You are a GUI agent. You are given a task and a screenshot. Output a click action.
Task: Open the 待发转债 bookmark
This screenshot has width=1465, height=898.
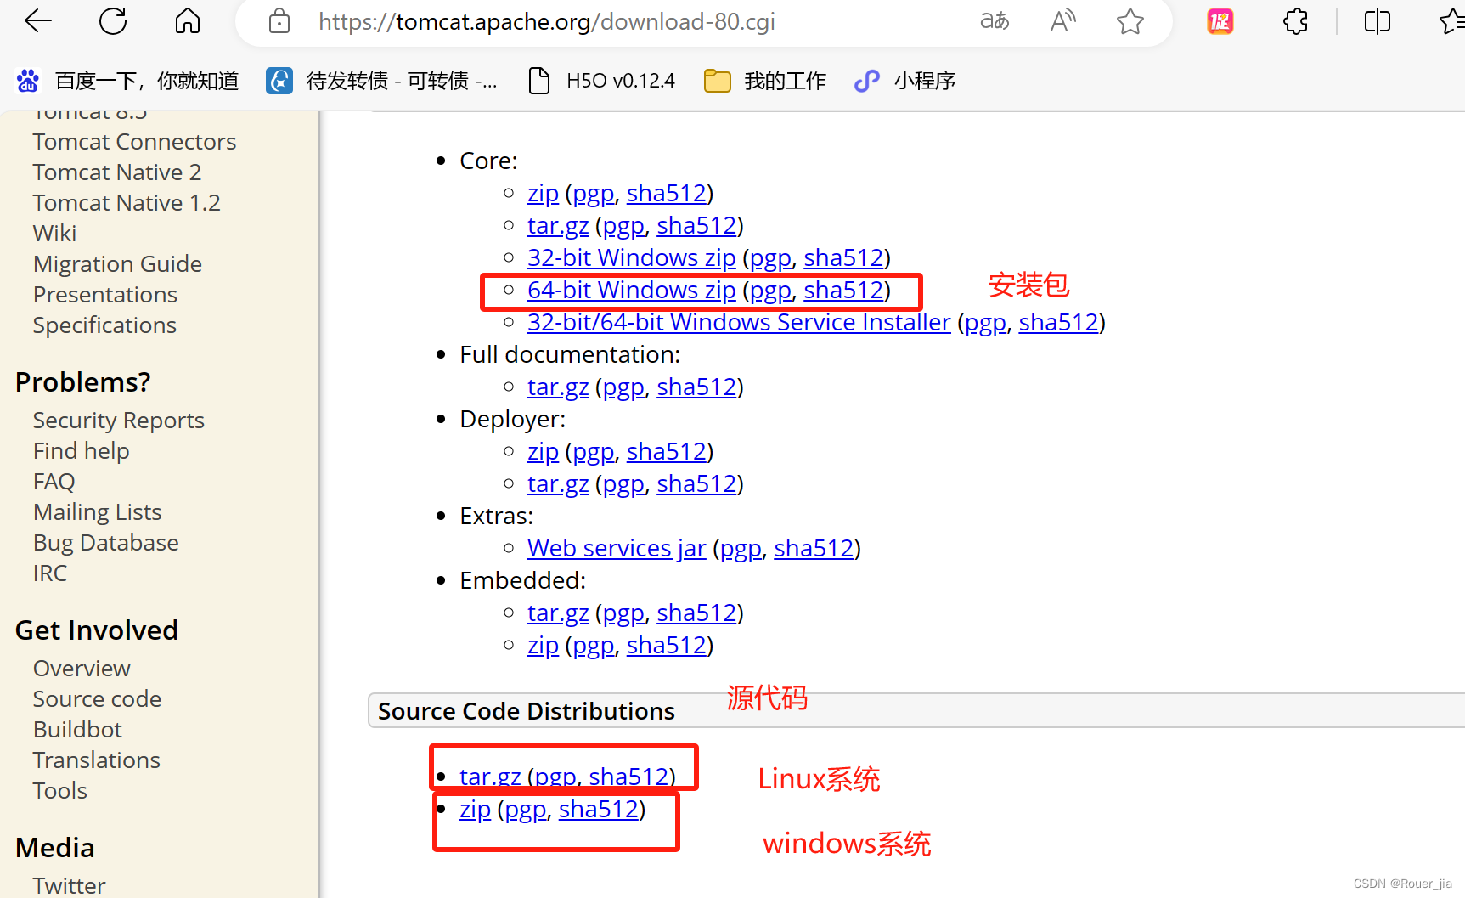381,81
